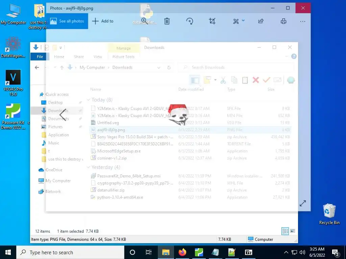Refresh the Downloads folder via address bar
Viewport: 346px width, 259px height.
coord(169,67)
